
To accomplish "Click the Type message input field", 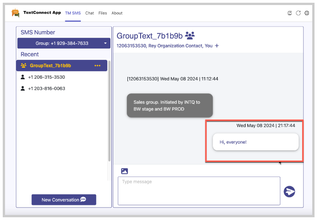I will coord(199,191).
